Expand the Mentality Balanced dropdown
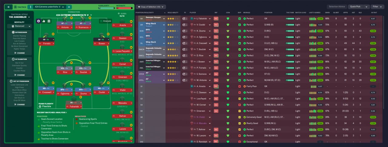Image resolution: width=388 pixels, height=147 pixels. point(20,26)
